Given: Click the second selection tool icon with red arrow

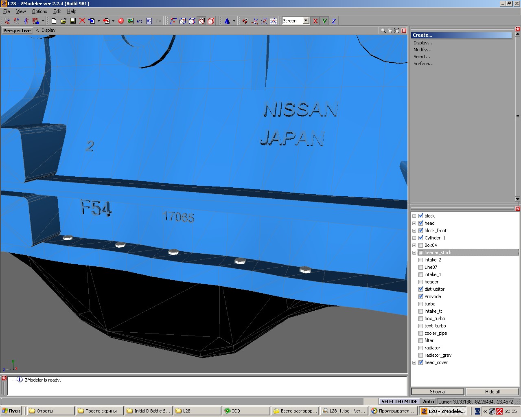Looking at the screenshot, I should coord(16,21).
